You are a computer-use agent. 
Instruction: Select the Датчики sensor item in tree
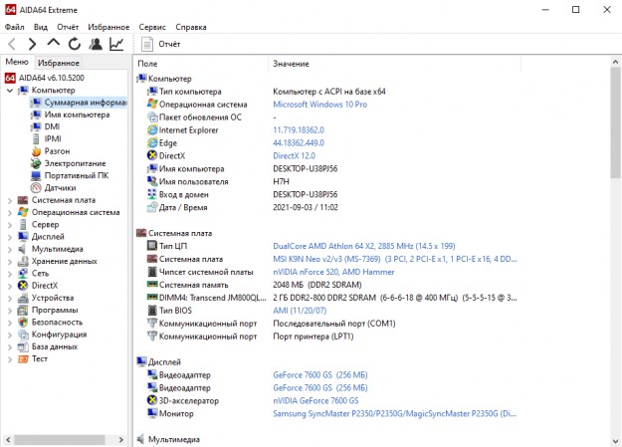point(60,187)
